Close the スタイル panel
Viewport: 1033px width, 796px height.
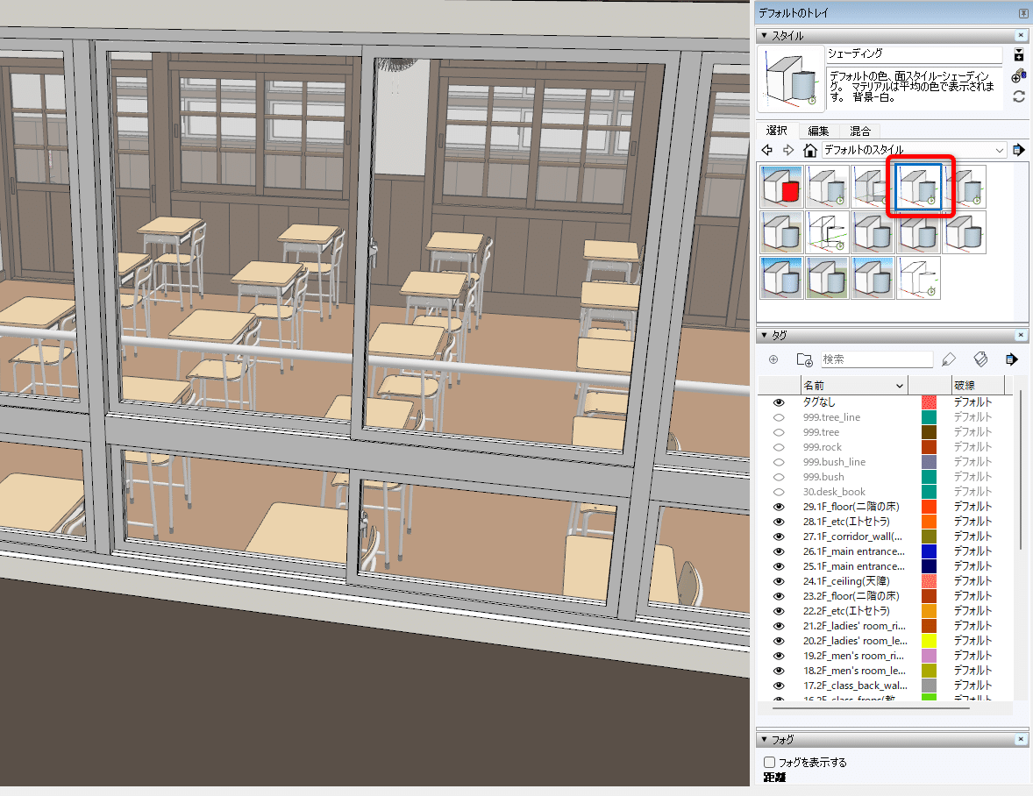click(x=1021, y=36)
